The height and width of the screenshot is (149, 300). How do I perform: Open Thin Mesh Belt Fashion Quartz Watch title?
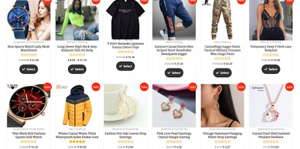(29, 135)
